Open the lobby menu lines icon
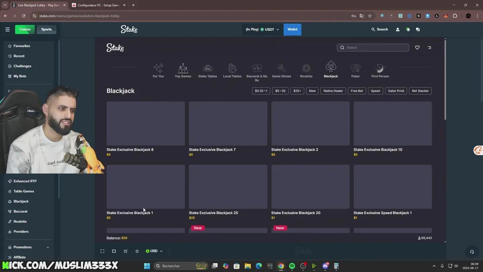 coord(429,48)
